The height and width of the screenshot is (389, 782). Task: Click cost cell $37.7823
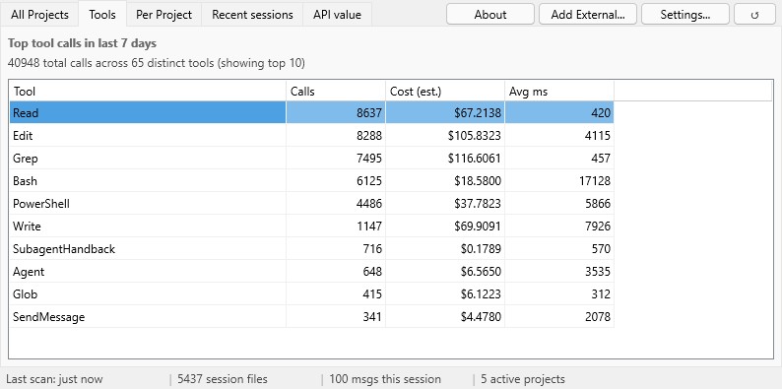478,204
